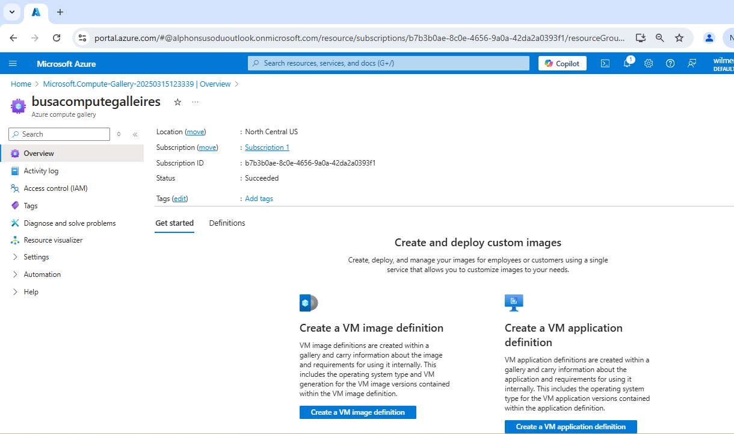The width and height of the screenshot is (734, 434).
Task: Open portal settings gear
Action: [x=649, y=63]
